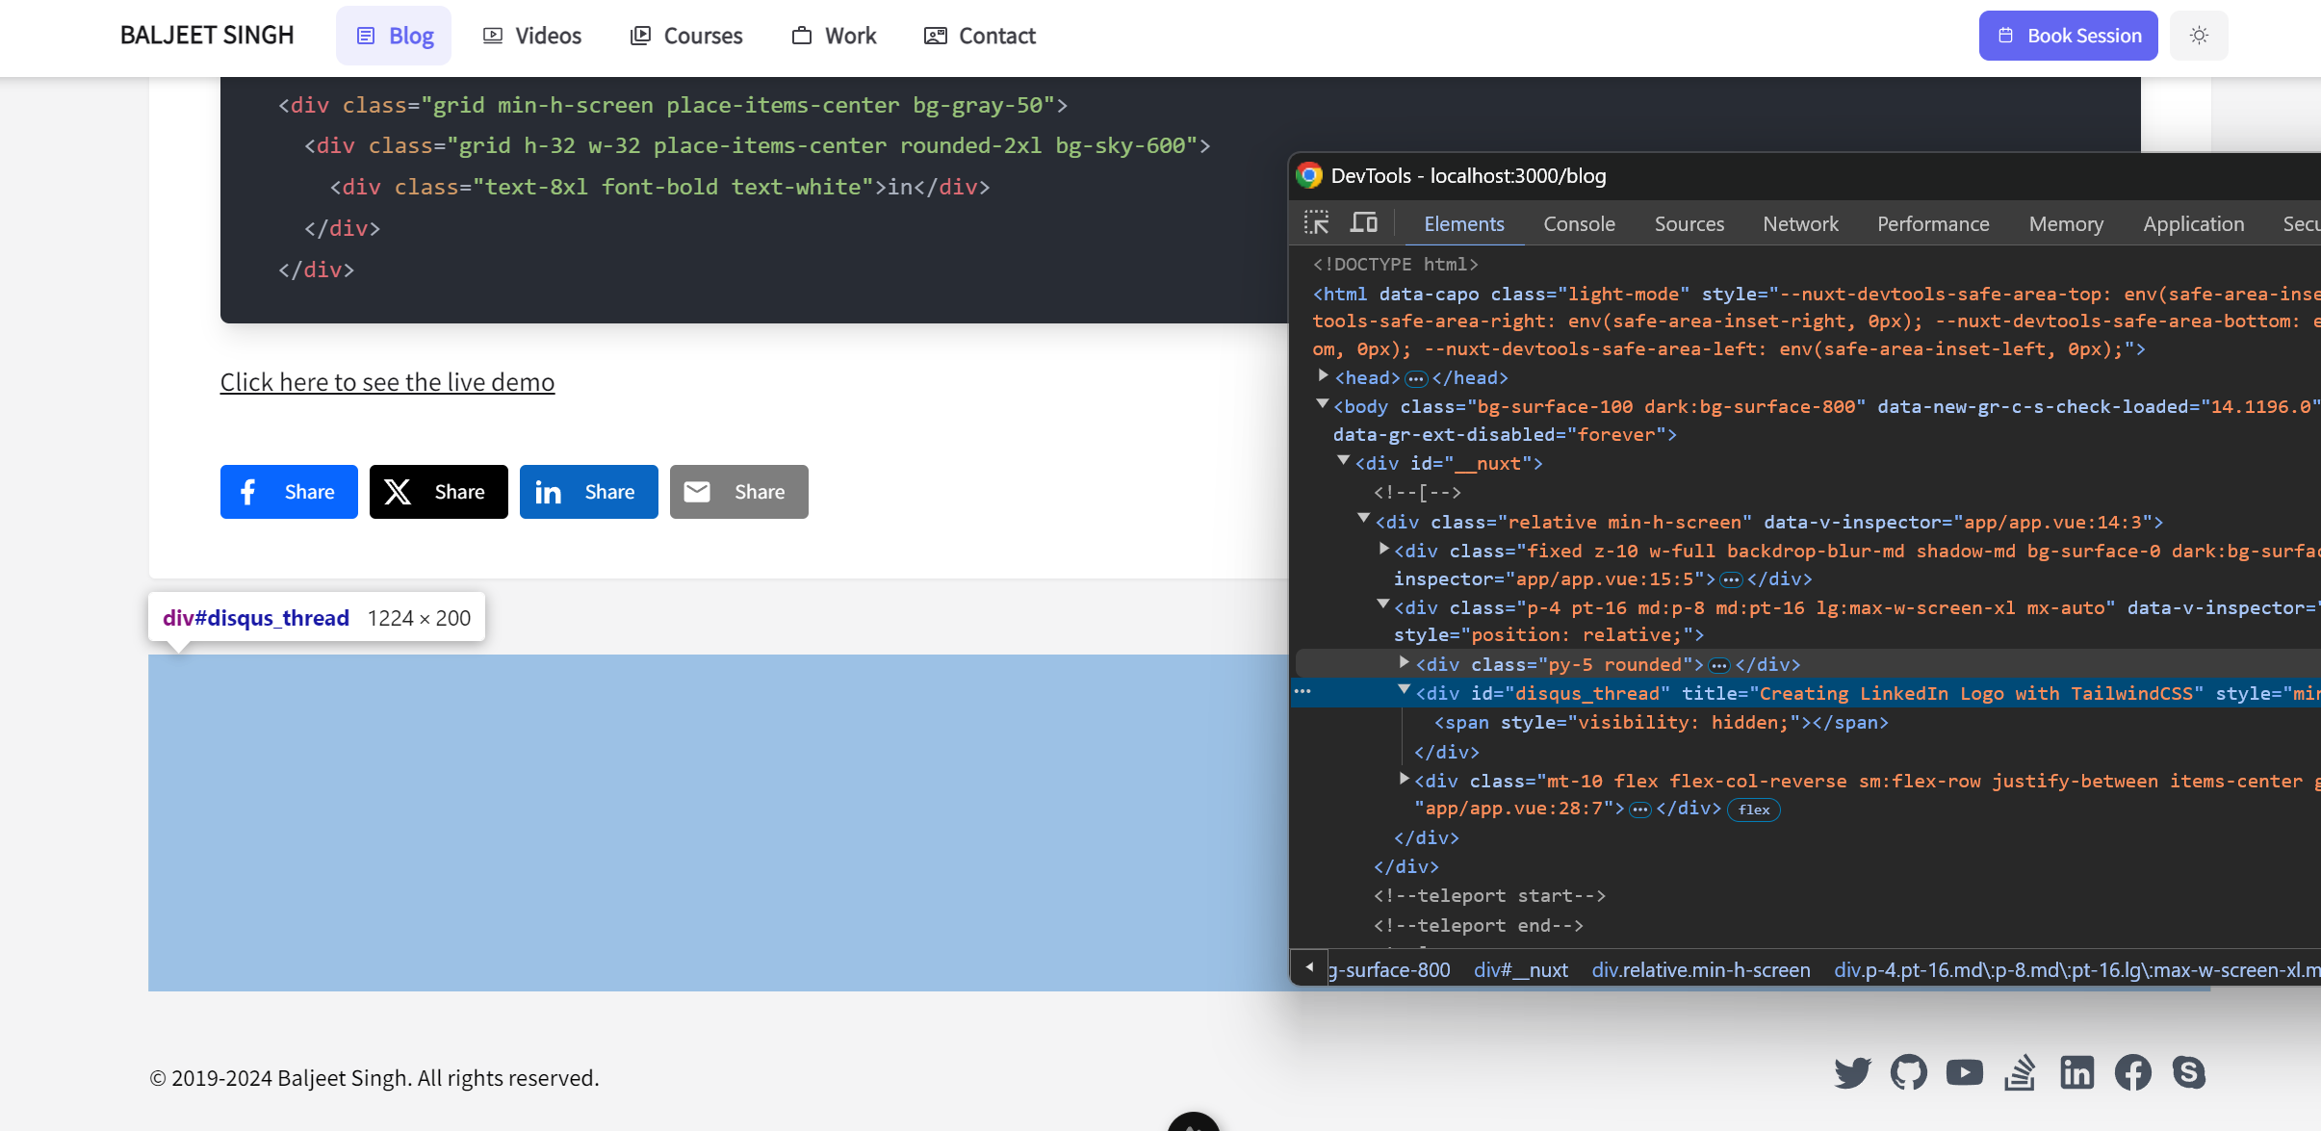Screen dimensions: 2321x1131
Task: Open the YouTube footer icon
Action: click(x=1964, y=1072)
